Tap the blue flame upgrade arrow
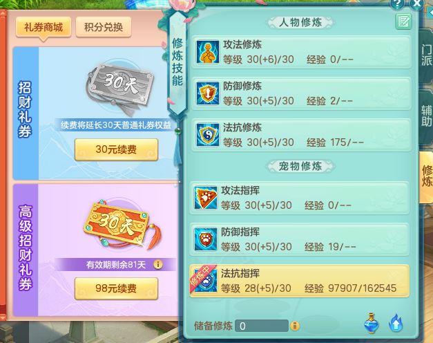Screen dimensions: 433x343 [x=396, y=323]
